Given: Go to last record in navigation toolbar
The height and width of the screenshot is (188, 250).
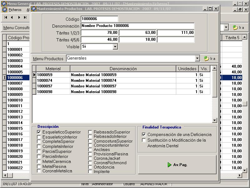Looking at the screenshot, I should tap(25, 18).
